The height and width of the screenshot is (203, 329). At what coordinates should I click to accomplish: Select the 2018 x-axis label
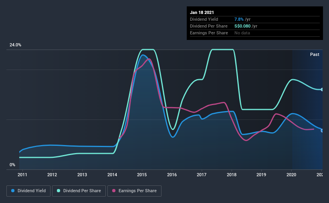(232, 175)
